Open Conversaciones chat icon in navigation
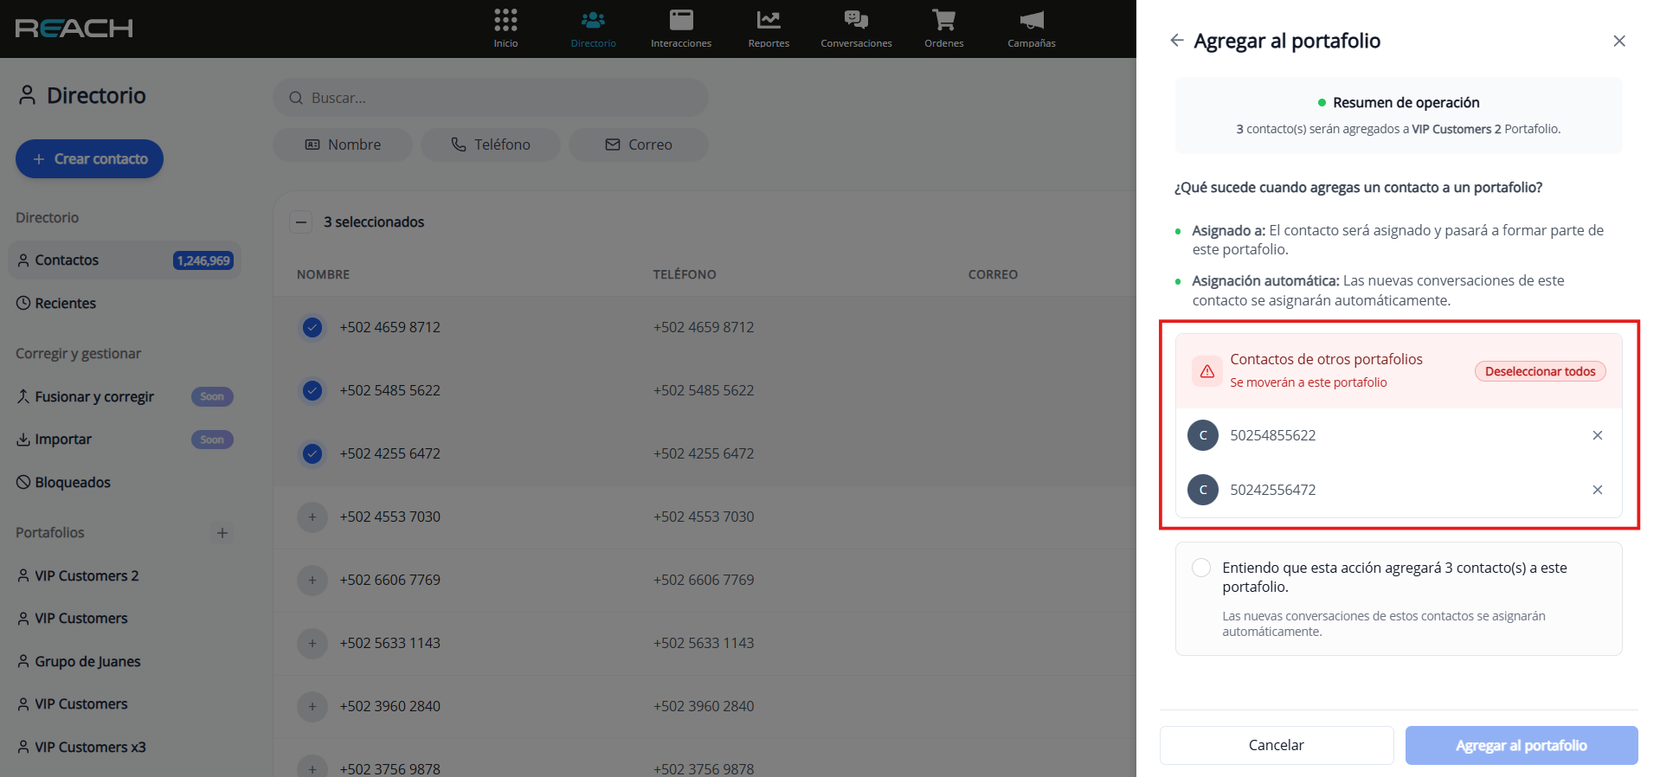The height and width of the screenshot is (777, 1660). pyautogui.click(x=855, y=21)
